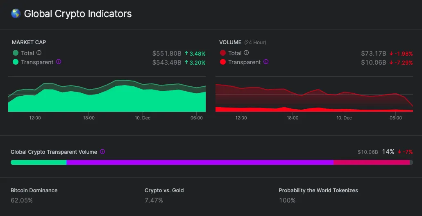The height and width of the screenshot is (216, 422).
Task: Click the green up arrow beside 3.20%
Action: [186, 63]
